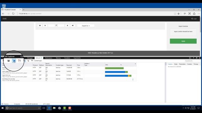Screen dimensions: 202x113
Task: Go back using the browser back arrow
Action: [3, 13]
